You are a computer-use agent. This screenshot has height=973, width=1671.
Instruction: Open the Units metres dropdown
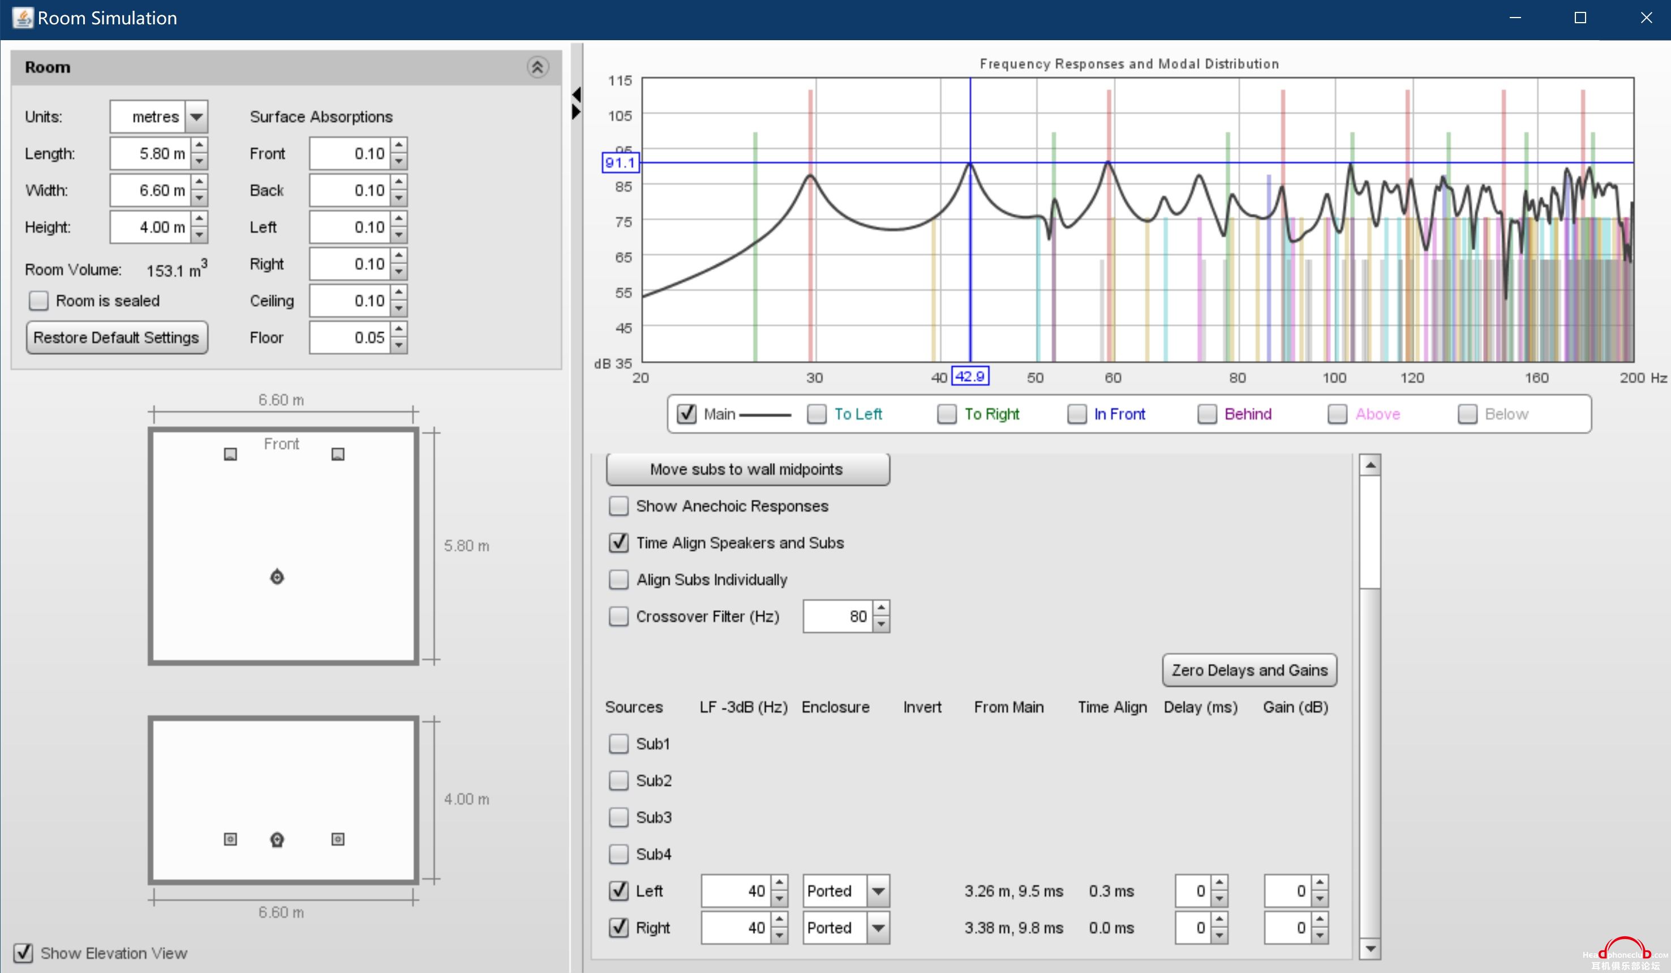tap(196, 117)
